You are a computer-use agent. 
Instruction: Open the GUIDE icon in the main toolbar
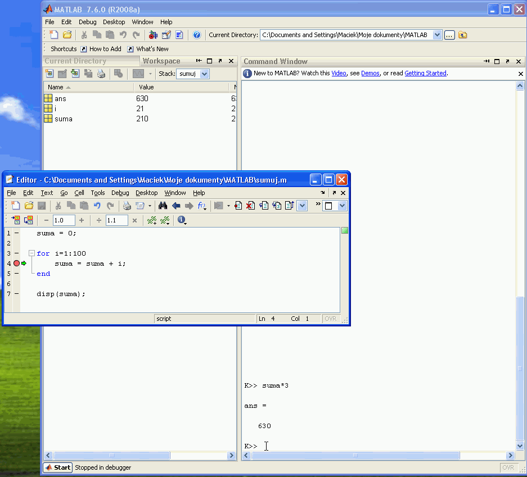166,35
